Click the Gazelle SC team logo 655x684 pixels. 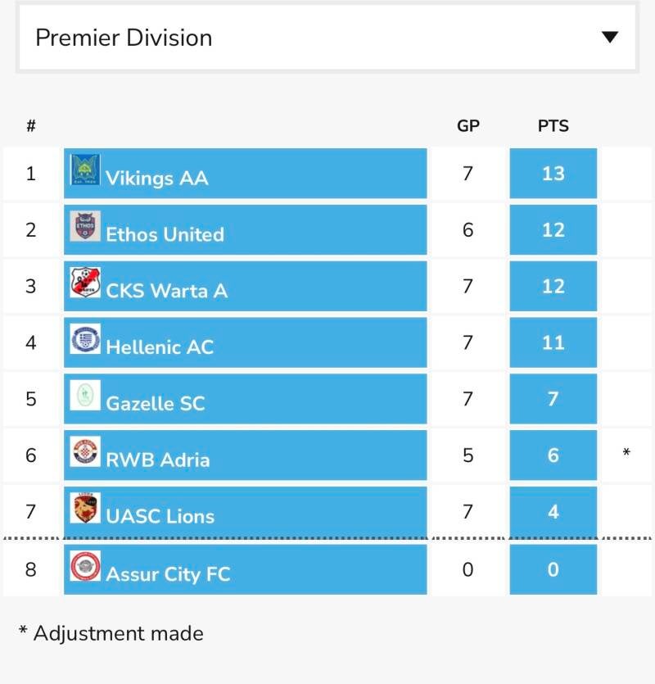[85, 395]
